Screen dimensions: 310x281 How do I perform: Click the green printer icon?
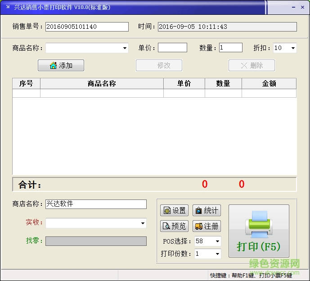pos(259,224)
